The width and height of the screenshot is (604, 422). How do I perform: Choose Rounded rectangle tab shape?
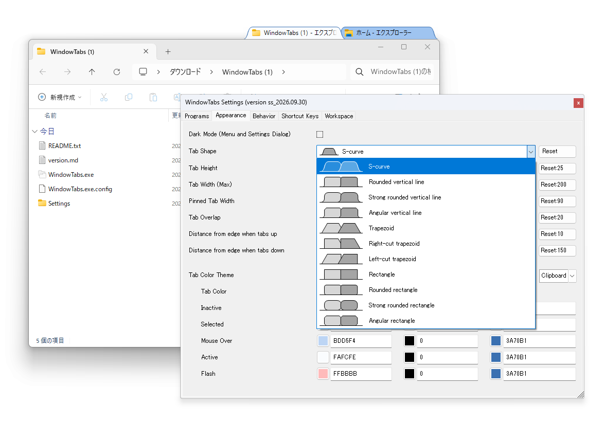(425, 290)
